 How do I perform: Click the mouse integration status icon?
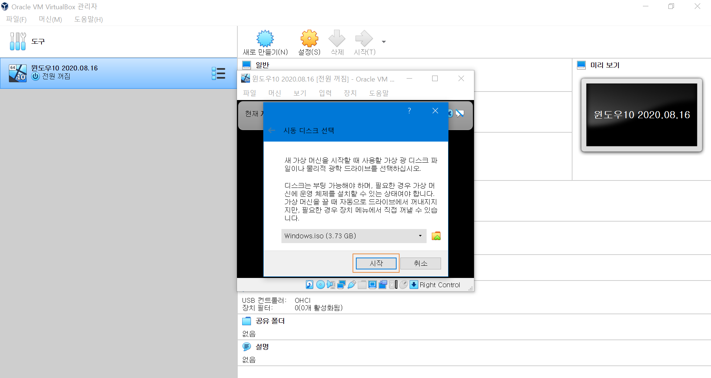404,285
